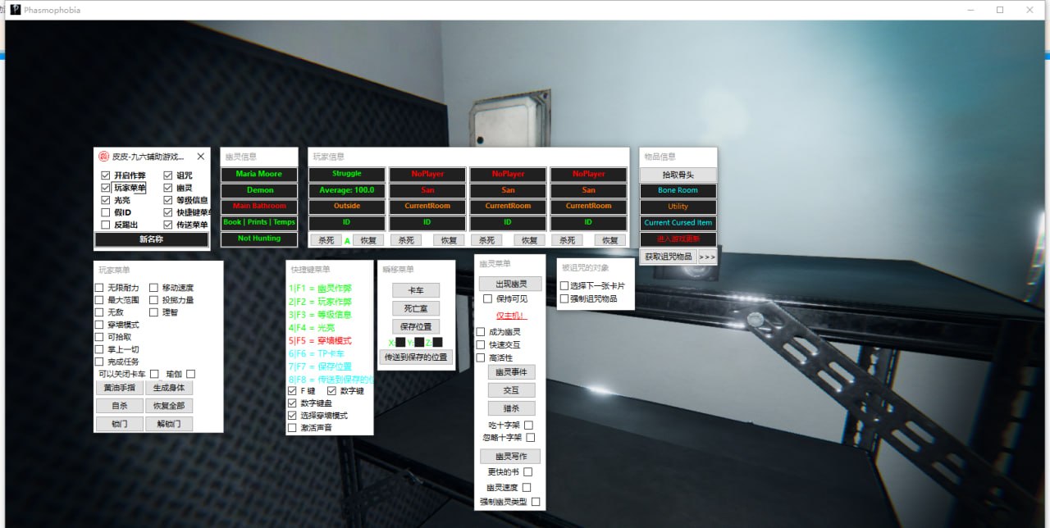Uncheck the 传送菜单 checkbox

168,225
